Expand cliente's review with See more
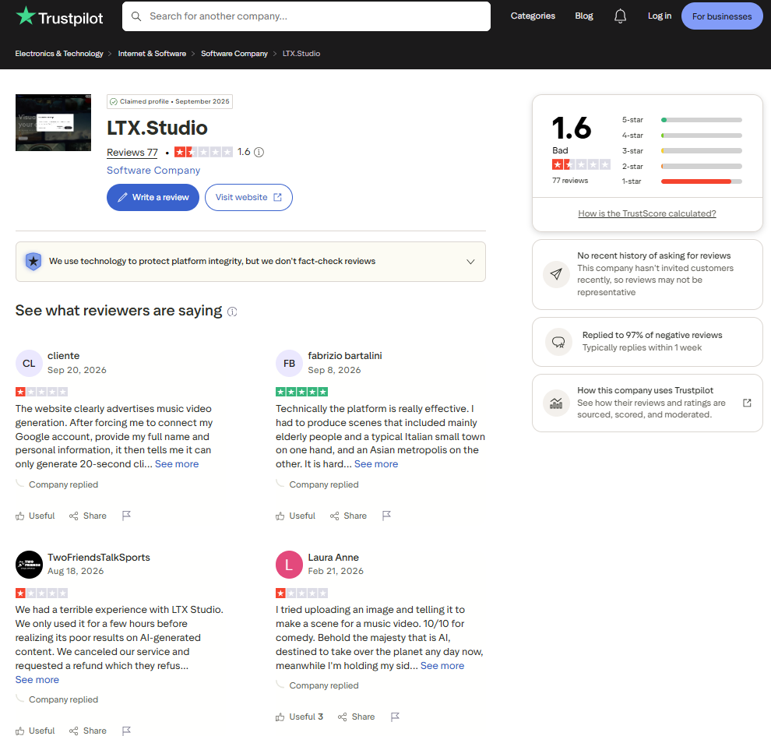771x736 pixels. pos(177,464)
